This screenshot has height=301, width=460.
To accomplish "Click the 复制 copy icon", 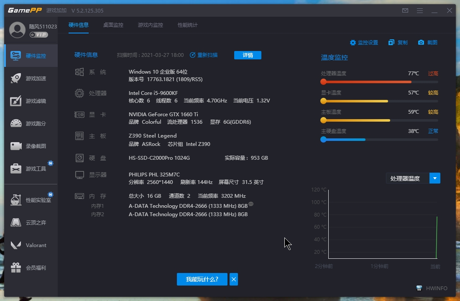I will pos(391,43).
